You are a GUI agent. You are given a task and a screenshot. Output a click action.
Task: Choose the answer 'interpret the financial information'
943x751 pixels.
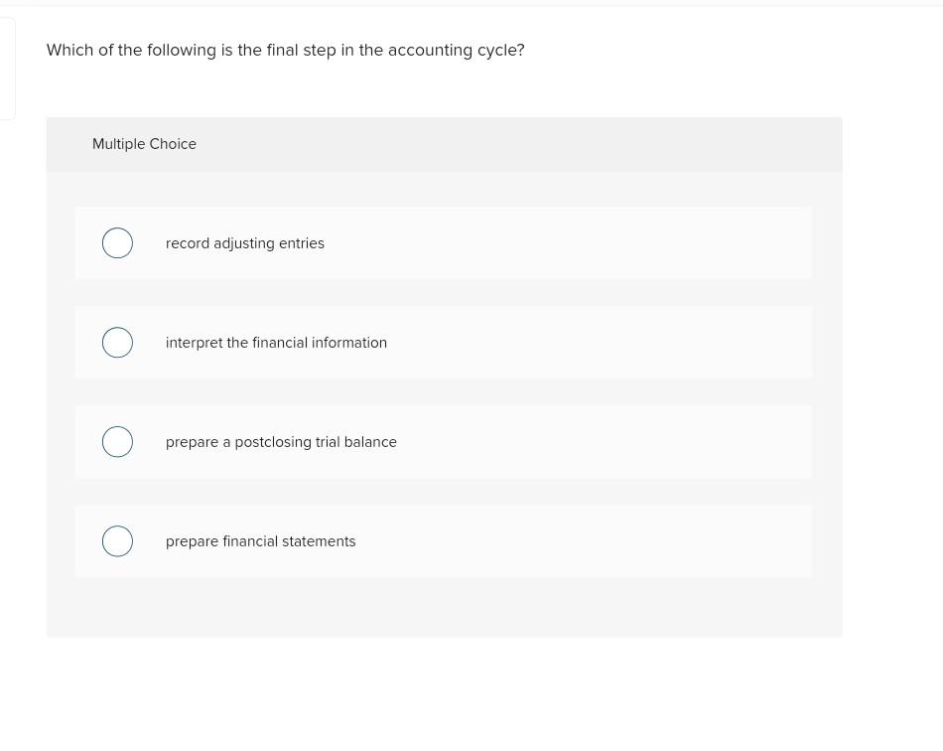pyautogui.click(x=276, y=342)
